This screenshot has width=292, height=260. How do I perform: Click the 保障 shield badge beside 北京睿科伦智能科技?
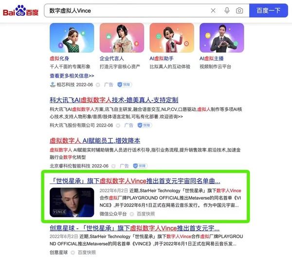[x=140, y=166]
